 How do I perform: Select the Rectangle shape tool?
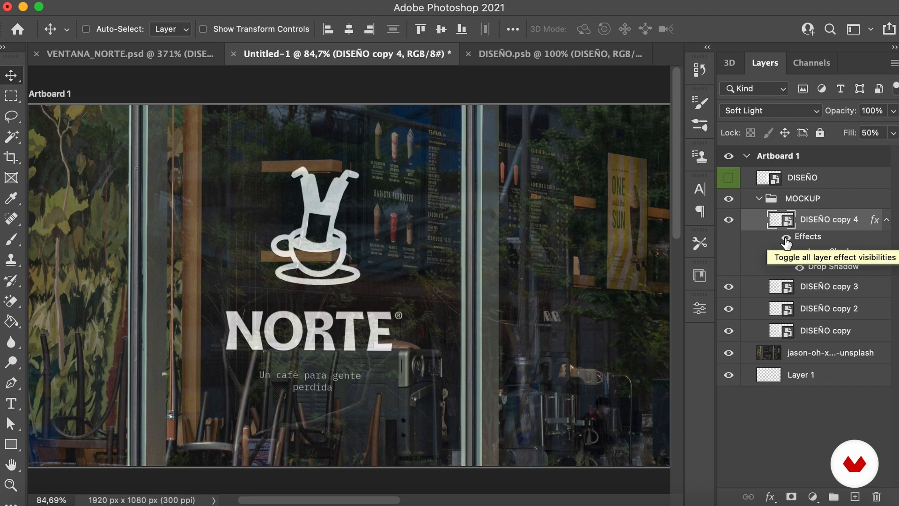click(x=11, y=445)
